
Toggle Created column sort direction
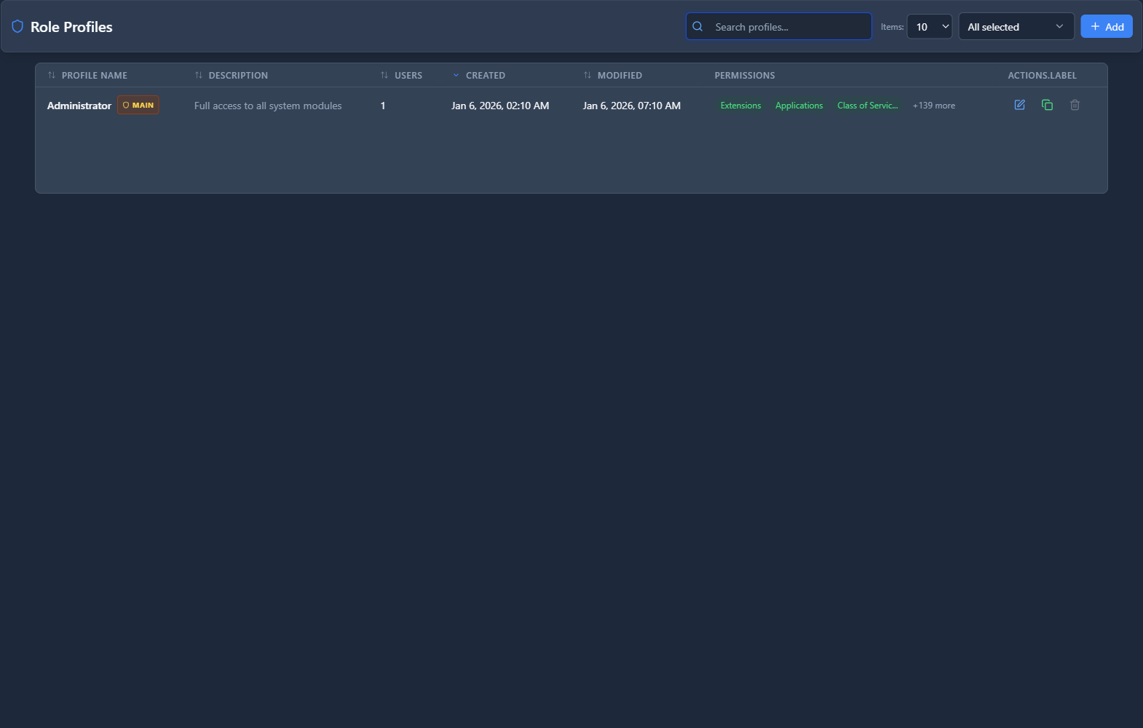pyautogui.click(x=456, y=76)
